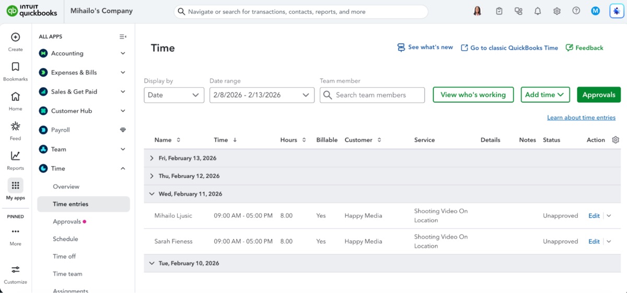Click View who's working button

pyautogui.click(x=473, y=95)
